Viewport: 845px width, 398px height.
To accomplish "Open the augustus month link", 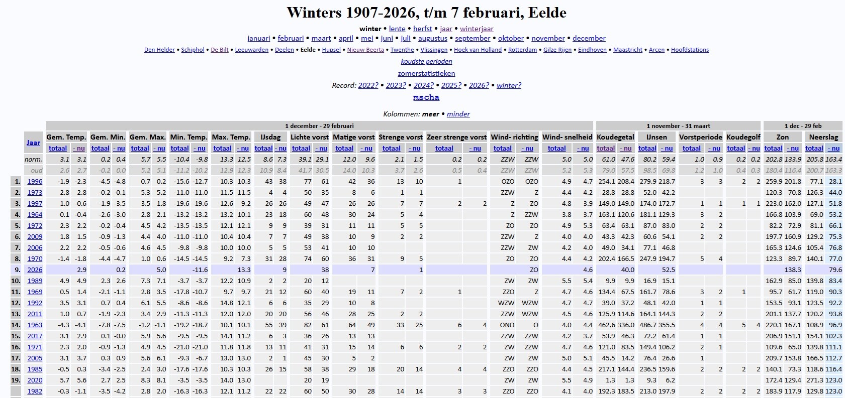I will pos(433,38).
